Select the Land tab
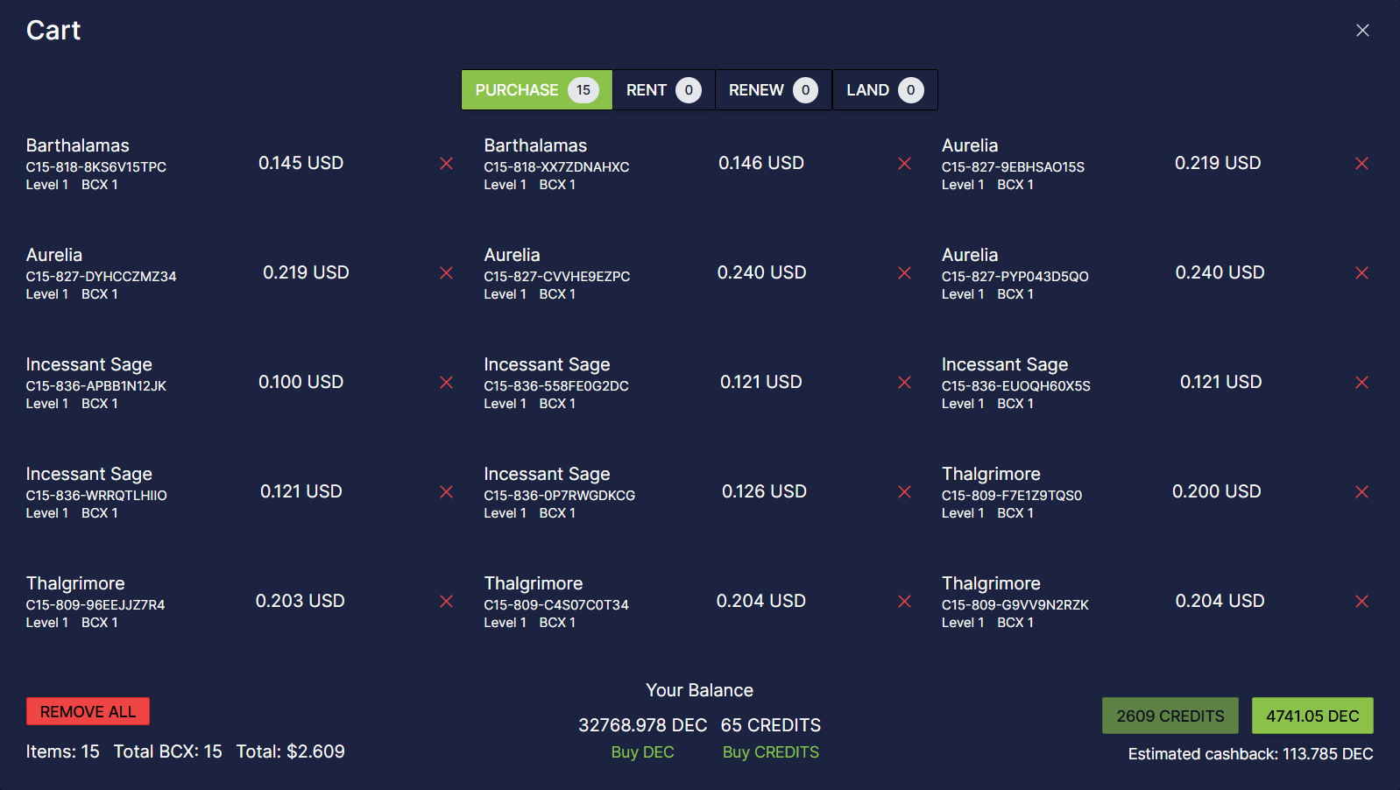This screenshot has height=790, width=1400. 884,90
